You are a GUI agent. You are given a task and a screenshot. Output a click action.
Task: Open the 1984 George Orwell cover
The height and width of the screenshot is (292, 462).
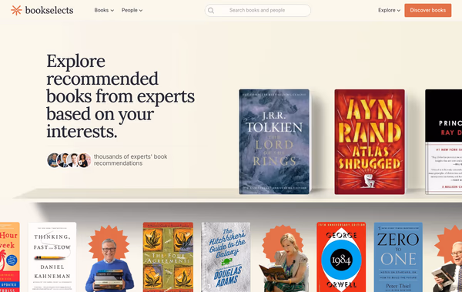(341, 257)
